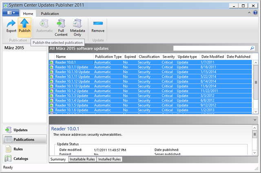This screenshot has width=261, height=173.
Task: Click the Reader 10.0.1 details heading
Action: pos(65,129)
